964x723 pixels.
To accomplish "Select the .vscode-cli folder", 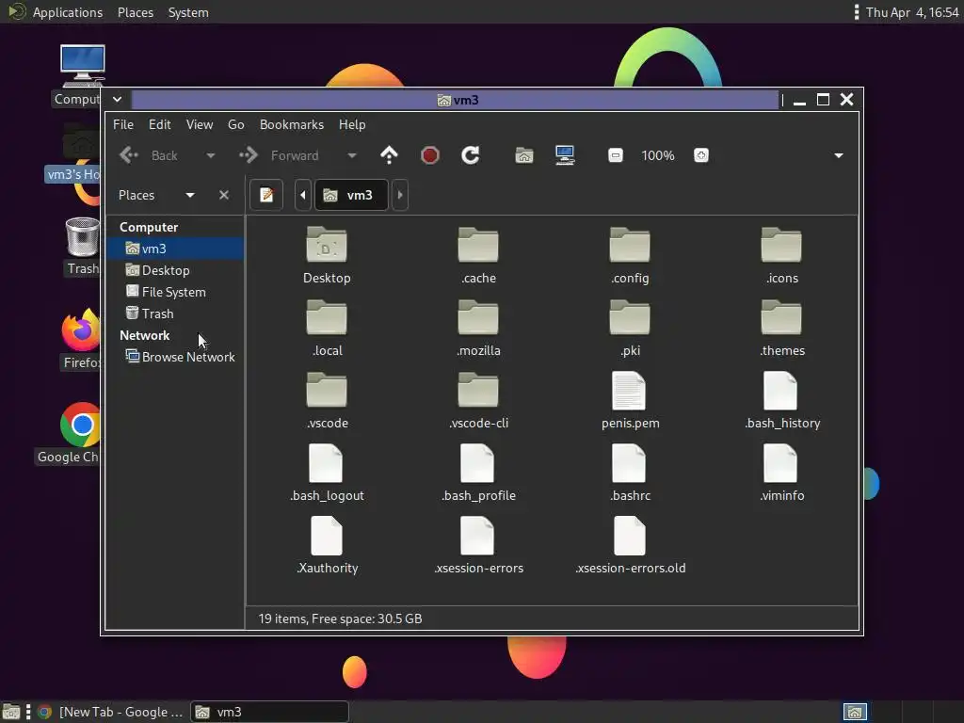I will [478, 390].
